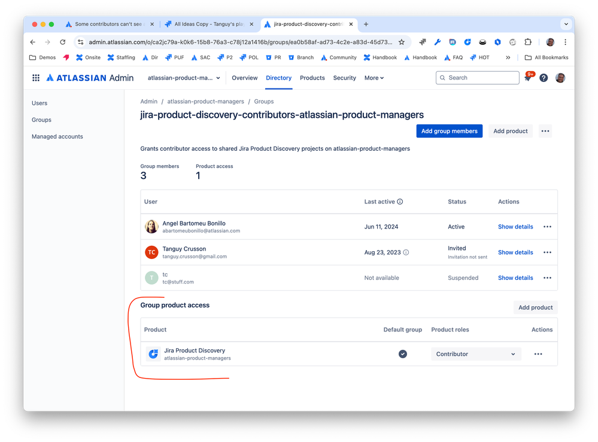Open Managed accounts in the sidebar
The image size is (598, 442).
pyautogui.click(x=57, y=136)
